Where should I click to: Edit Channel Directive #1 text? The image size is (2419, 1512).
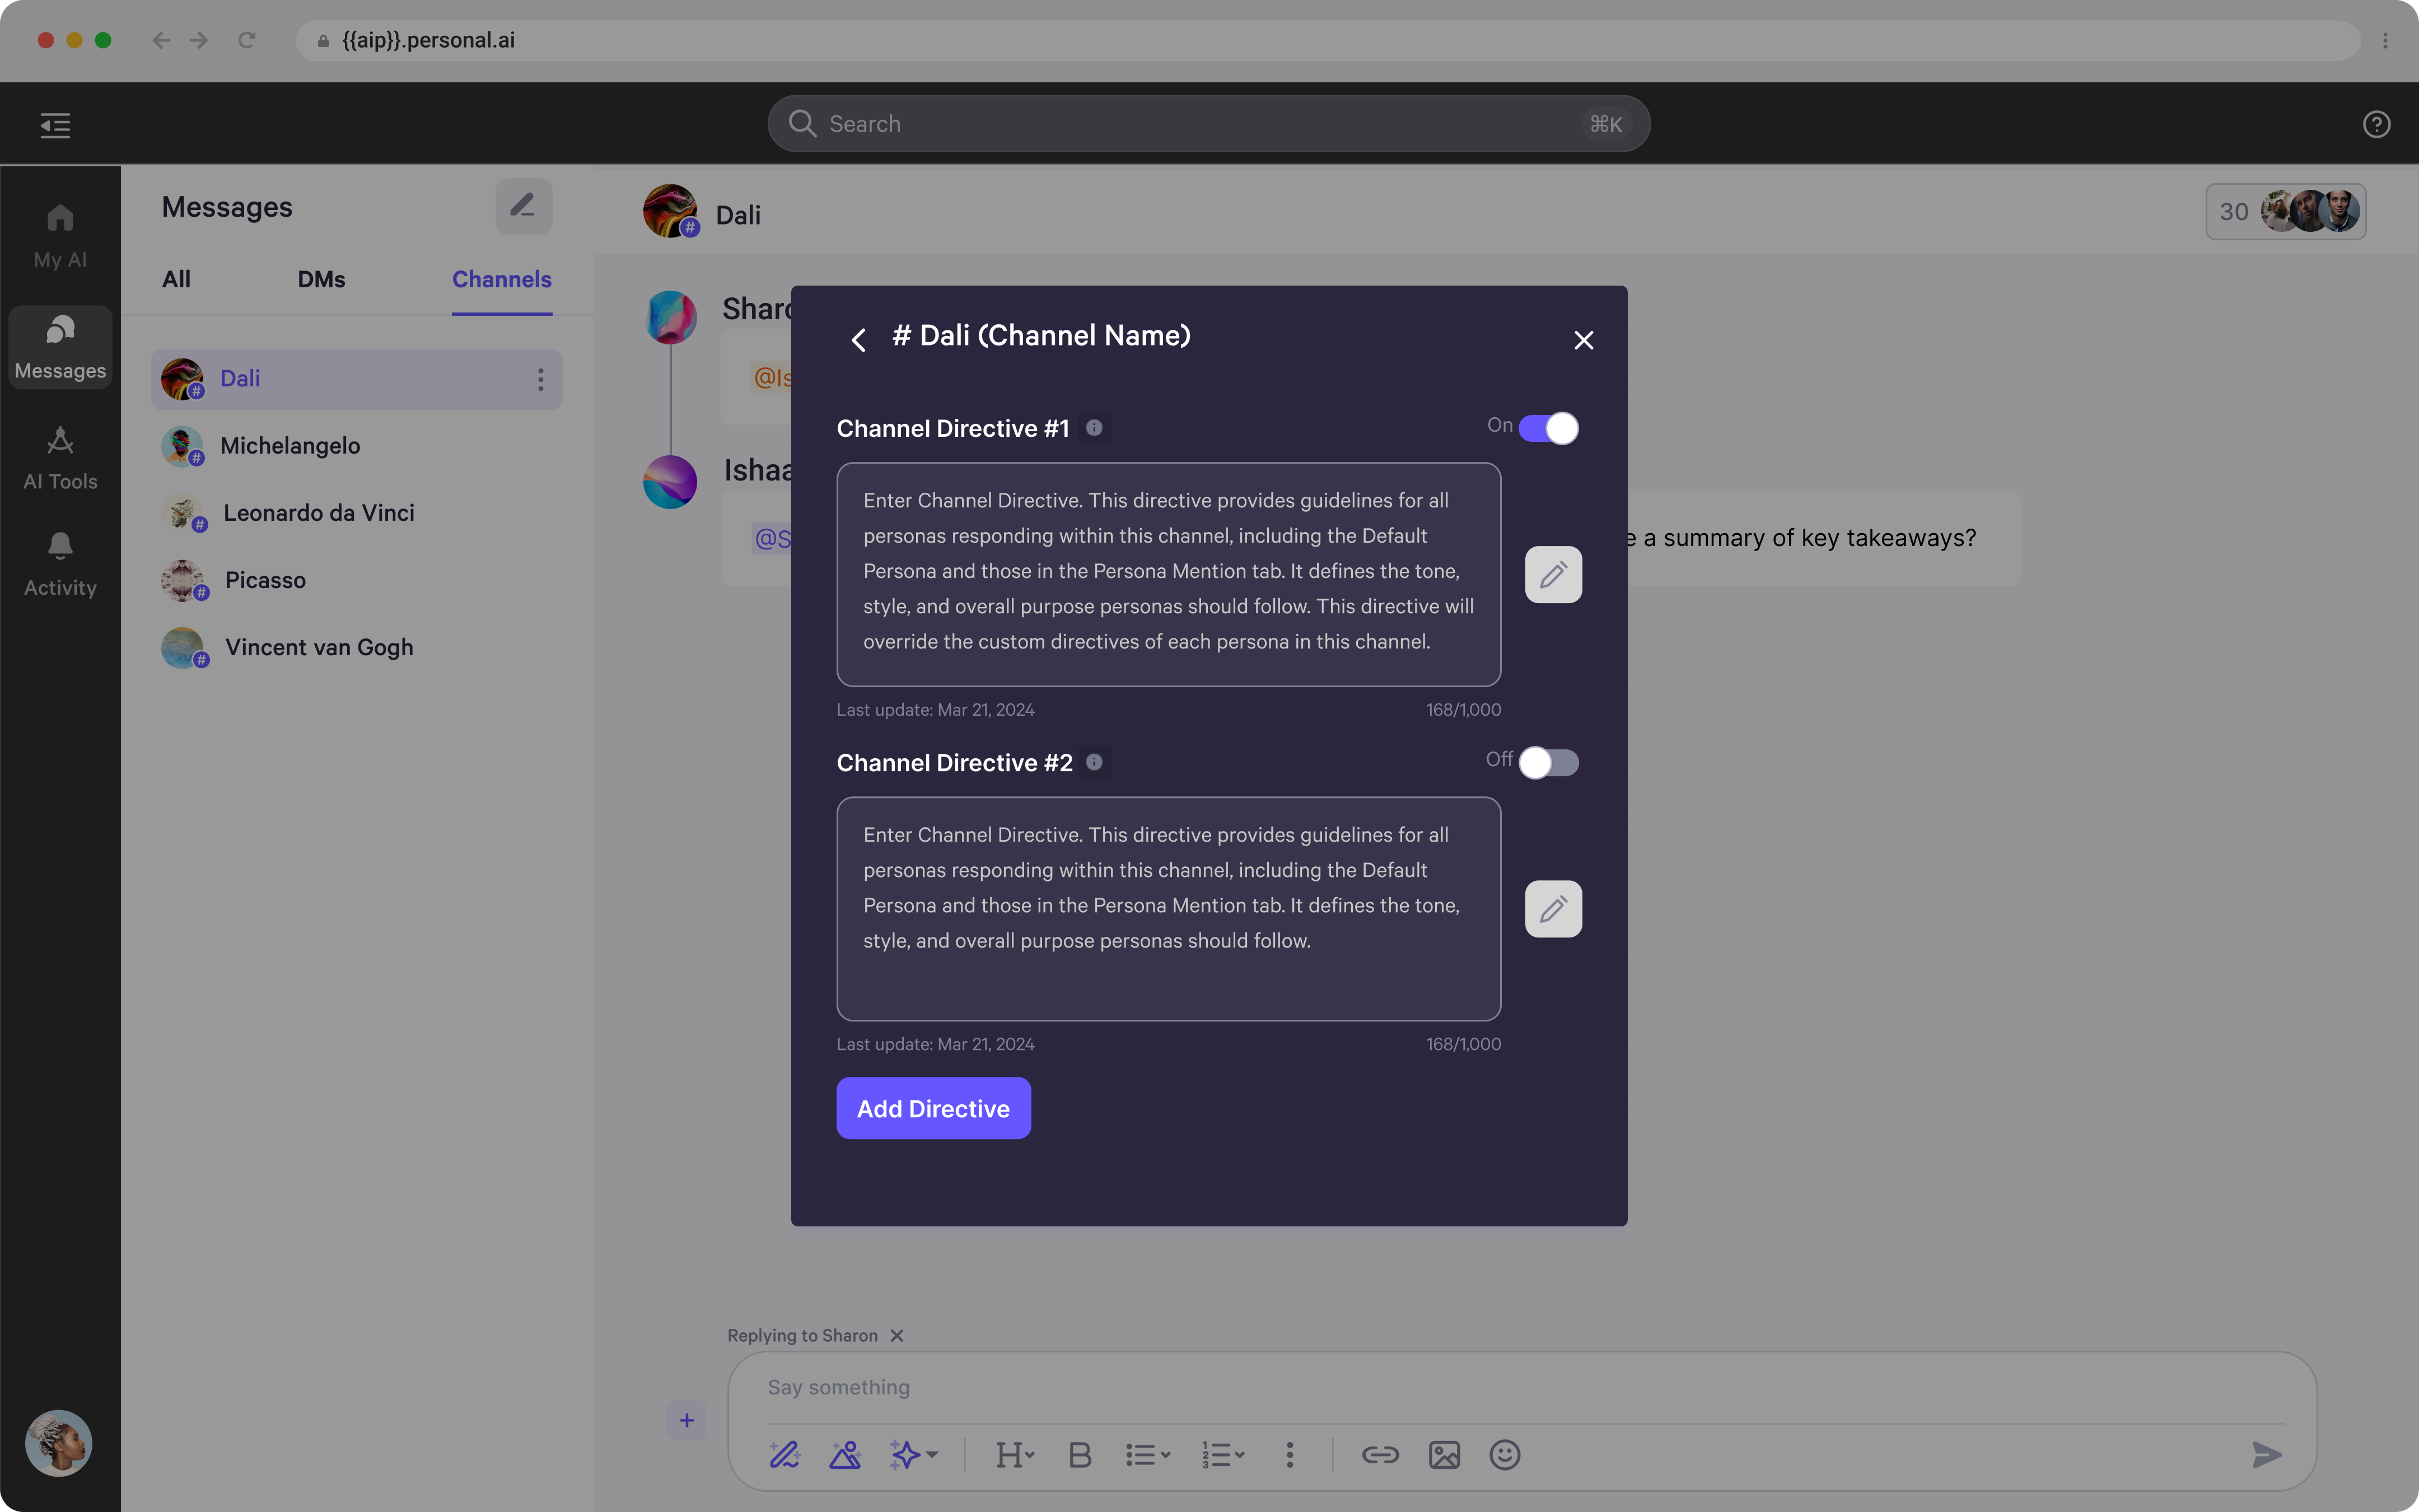[x=1552, y=574]
